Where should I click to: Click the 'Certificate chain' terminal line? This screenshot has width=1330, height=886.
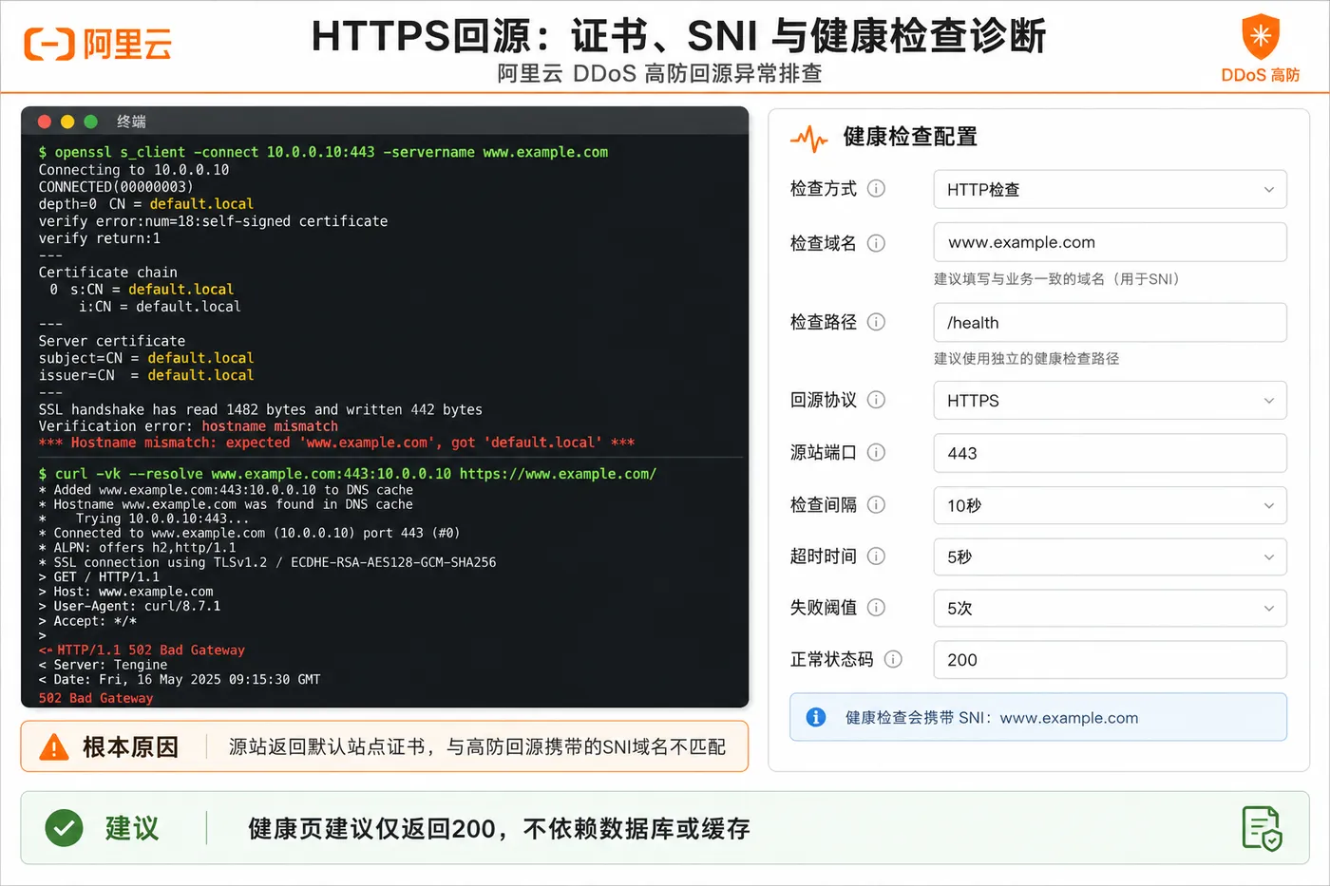pyautogui.click(x=107, y=273)
